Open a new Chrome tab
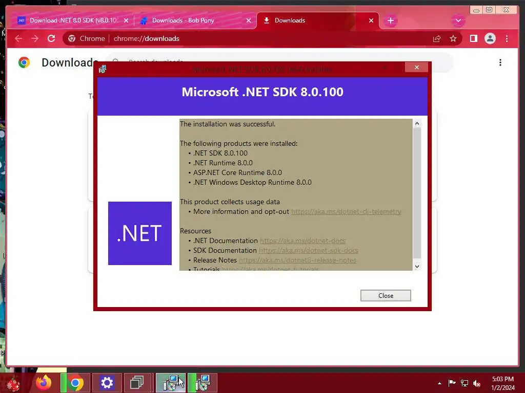The image size is (525, 393). (390, 20)
